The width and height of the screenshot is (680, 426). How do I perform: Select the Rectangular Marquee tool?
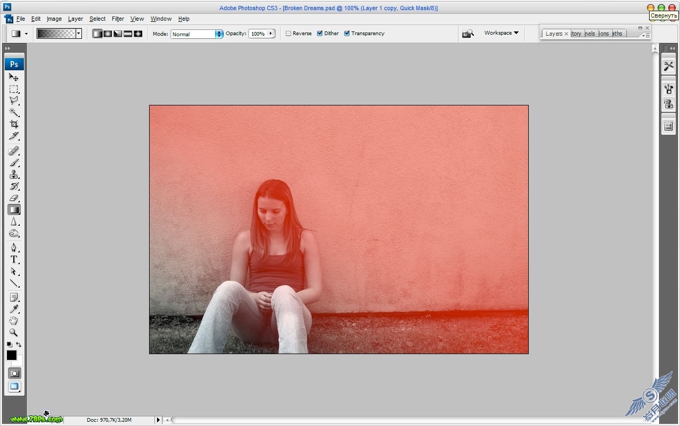pos(14,89)
